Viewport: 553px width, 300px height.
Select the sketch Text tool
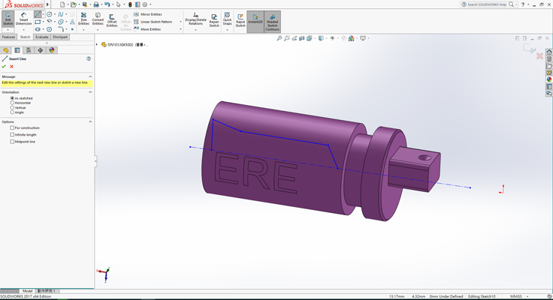tap(72, 22)
